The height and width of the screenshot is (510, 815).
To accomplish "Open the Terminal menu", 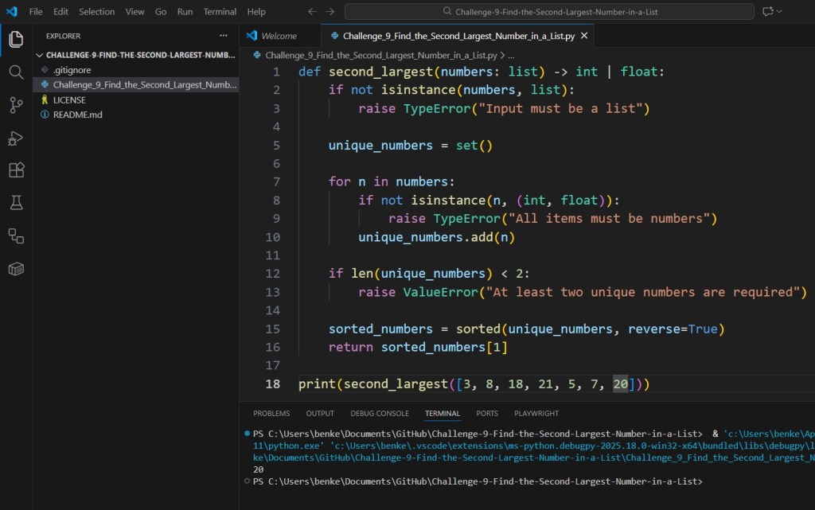I will tap(220, 11).
